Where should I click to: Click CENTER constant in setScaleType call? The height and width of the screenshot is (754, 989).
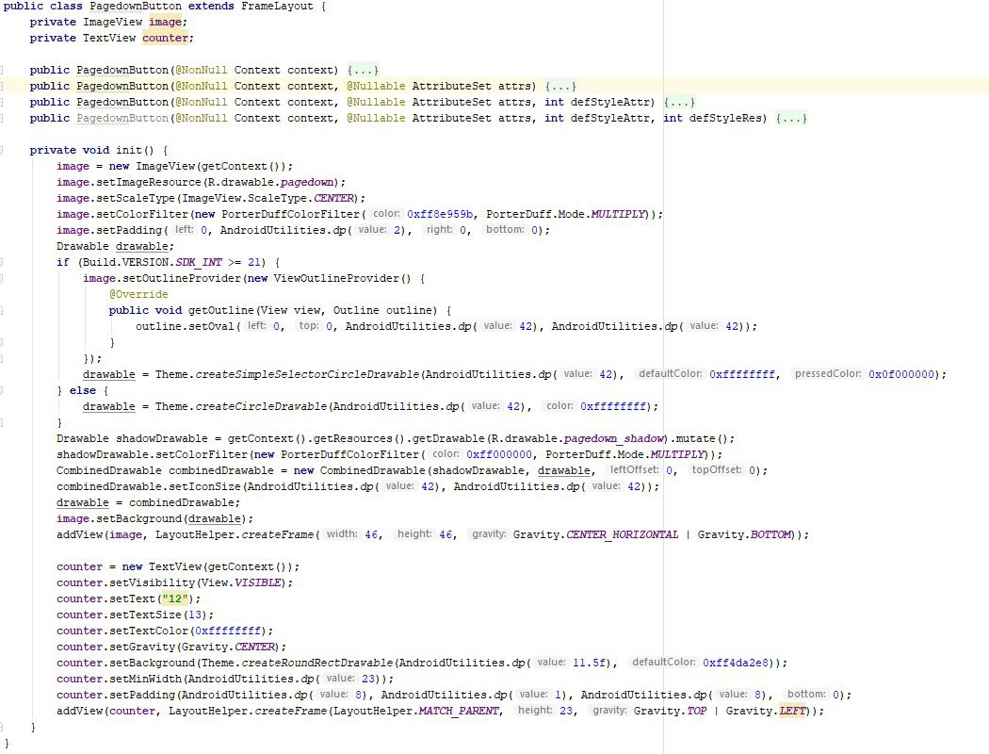333,198
